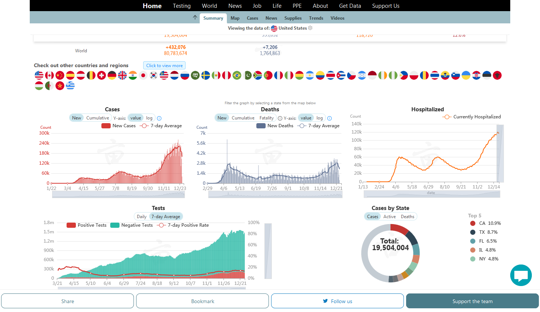
Task: Go to the PPE menu item
Action: point(297,6)
